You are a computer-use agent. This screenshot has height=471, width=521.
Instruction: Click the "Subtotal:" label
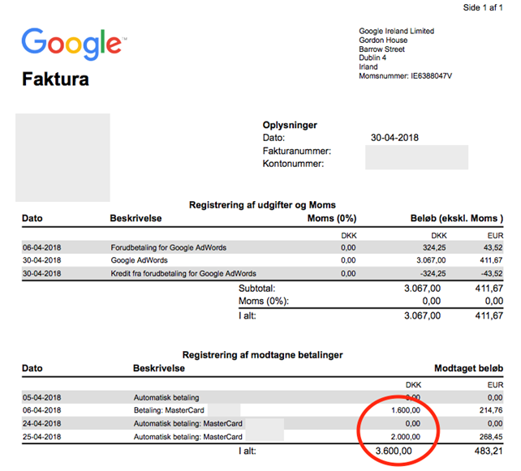[x=256, y=289]
